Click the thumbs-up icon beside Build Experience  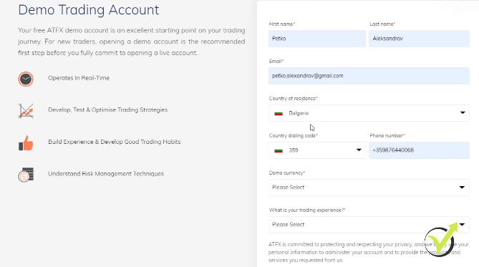pyautogui.click(x=26, y=143)
